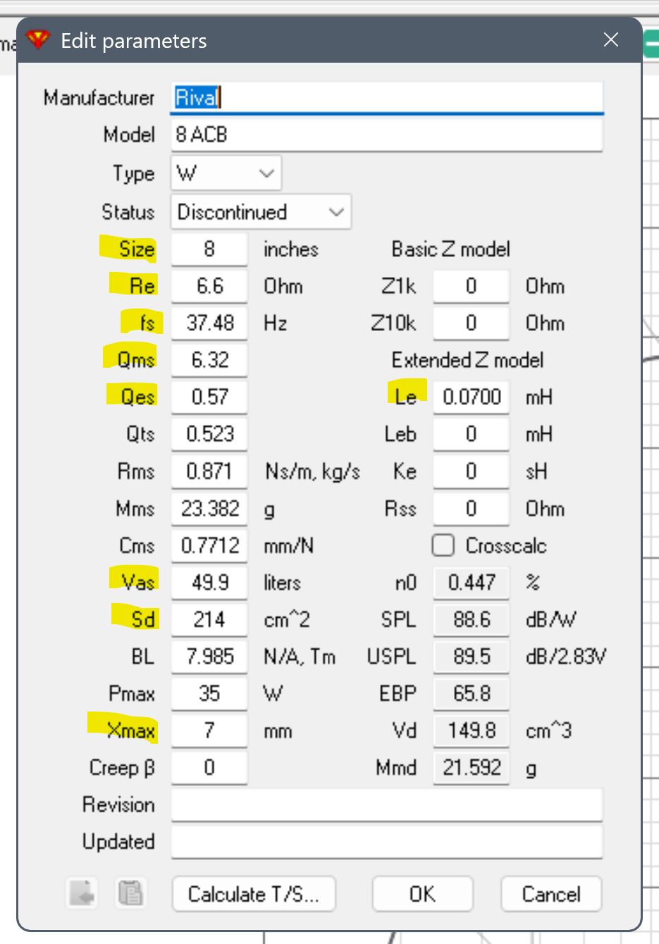Image resolution: width=659 pixels, height=944 pixels.
Task: Click the fs field showing 37.48
Action: (209, 323)
